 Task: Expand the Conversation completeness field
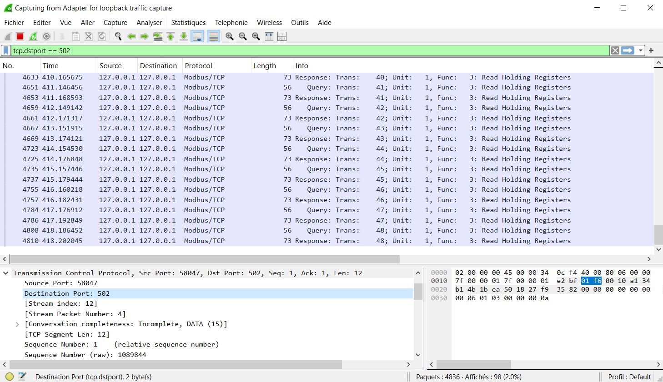coord(17,324)
